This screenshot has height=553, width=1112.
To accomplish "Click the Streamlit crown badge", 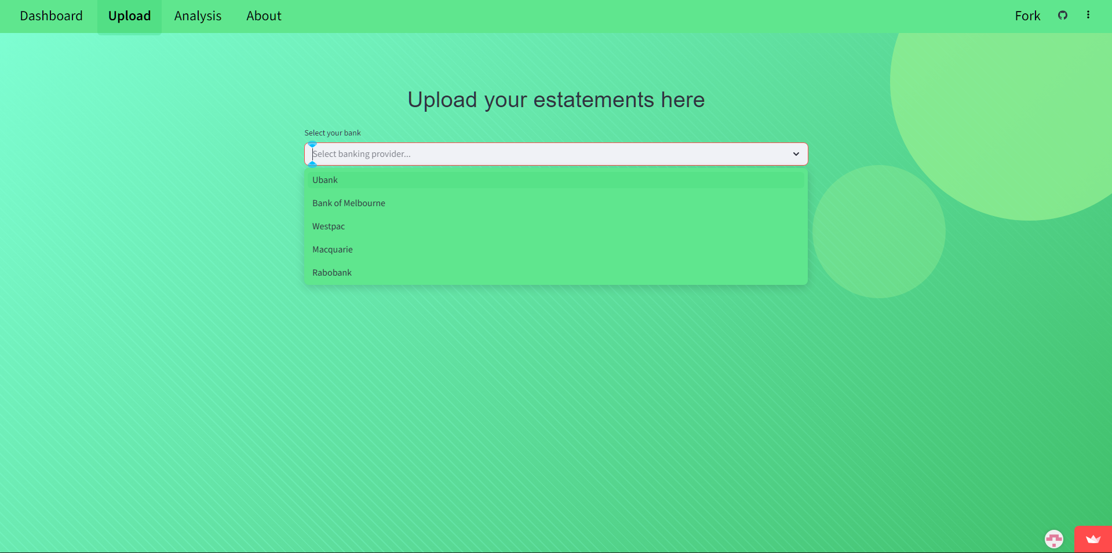I will tap(1093, 539).
